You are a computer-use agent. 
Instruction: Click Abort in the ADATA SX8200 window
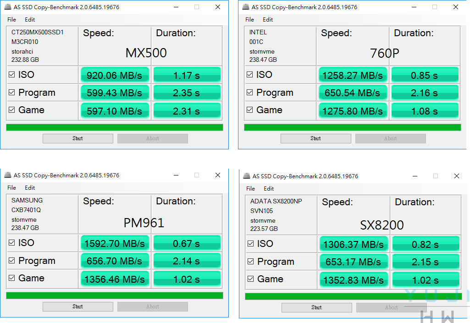(392, 307)
